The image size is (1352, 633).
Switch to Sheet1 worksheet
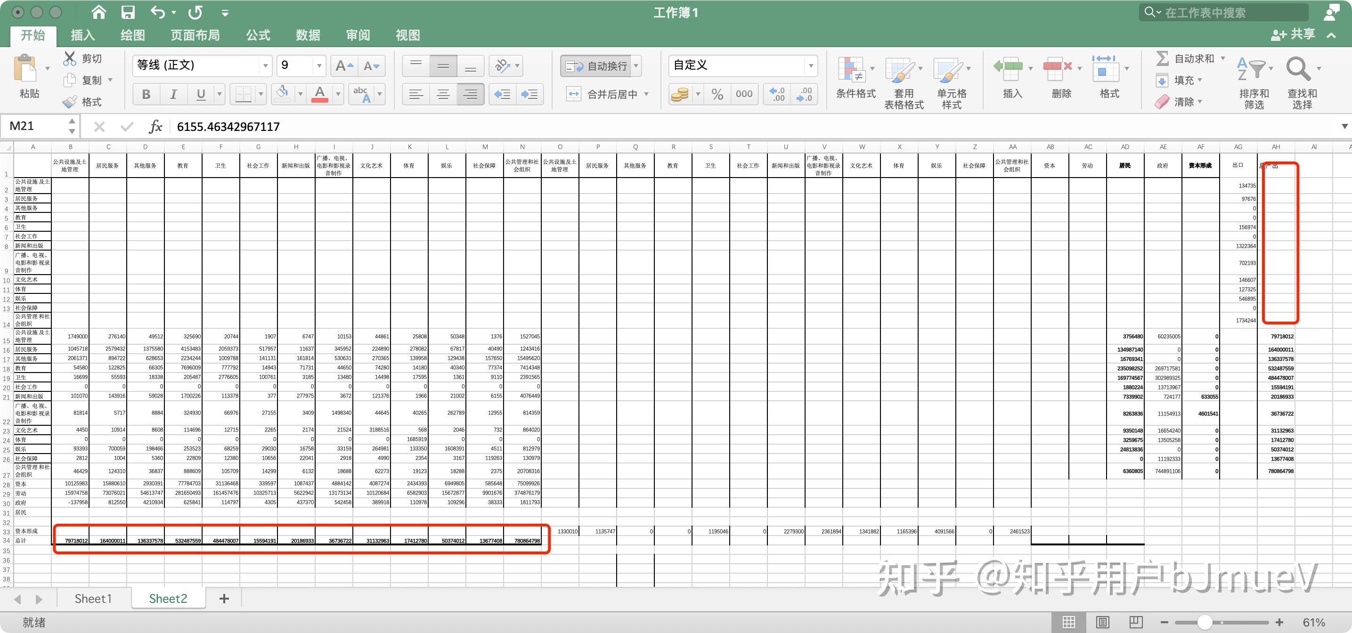coord(92,598)
